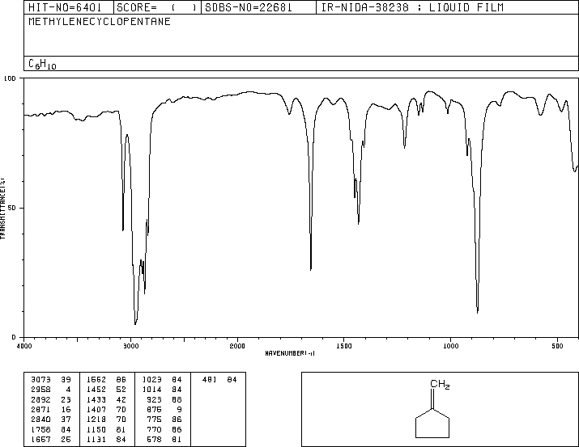This screenshot has height=447, width=579.
Task: Click the molecular formula C6H10
Action: 42,64
